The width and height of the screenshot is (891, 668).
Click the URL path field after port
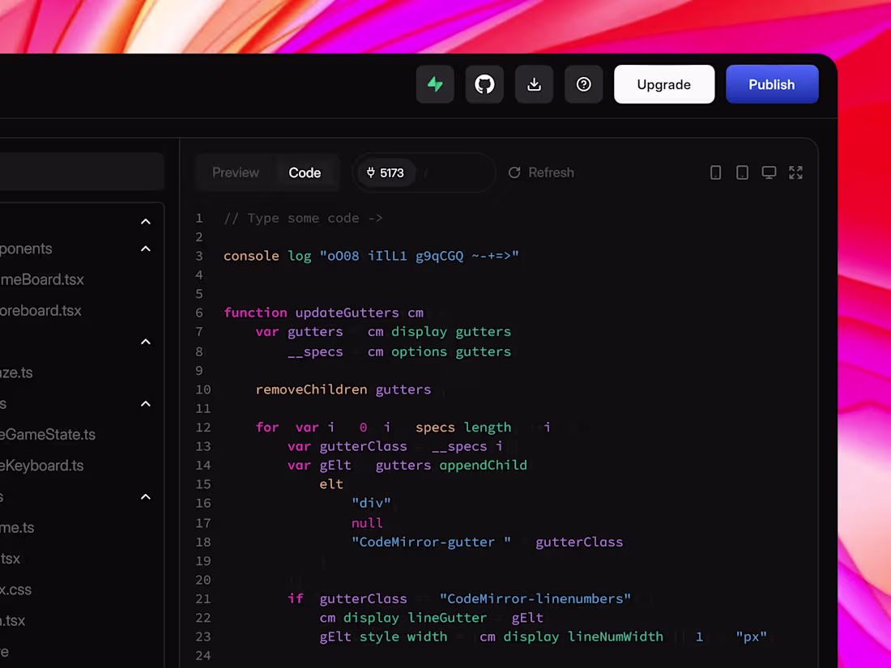pos(454,172)
